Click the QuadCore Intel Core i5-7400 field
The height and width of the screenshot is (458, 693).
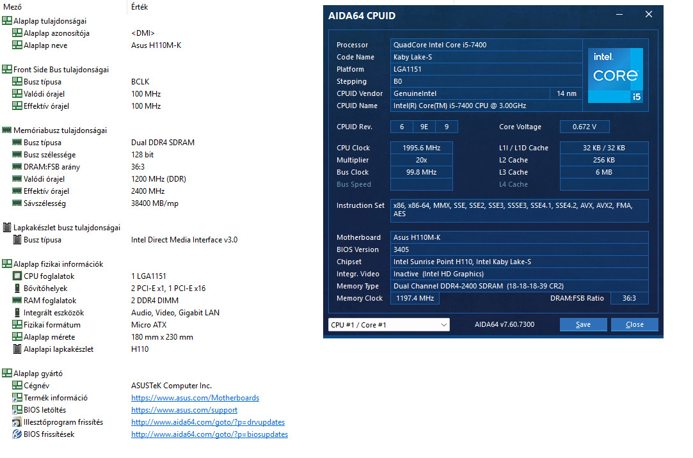point(486,45)
